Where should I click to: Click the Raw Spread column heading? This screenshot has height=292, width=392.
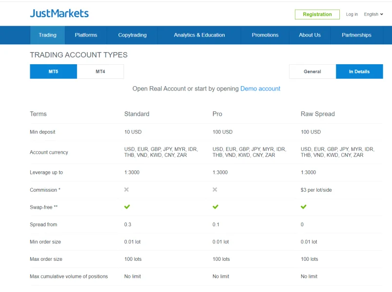click(x=317, y=114)
